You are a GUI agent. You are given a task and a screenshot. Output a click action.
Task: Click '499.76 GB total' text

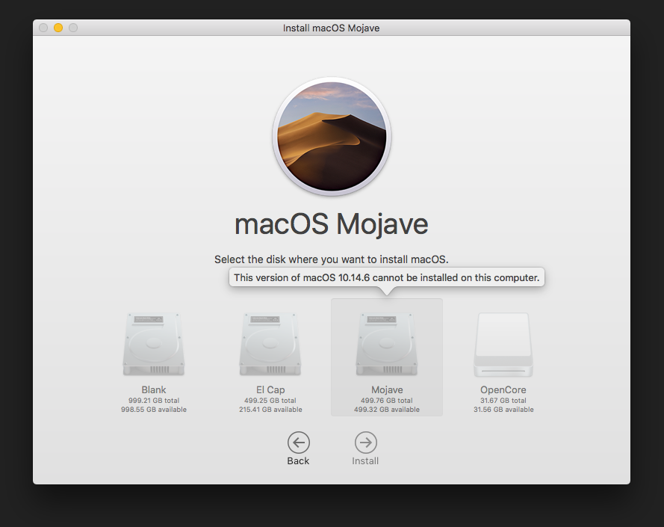(x=387, y=400)
